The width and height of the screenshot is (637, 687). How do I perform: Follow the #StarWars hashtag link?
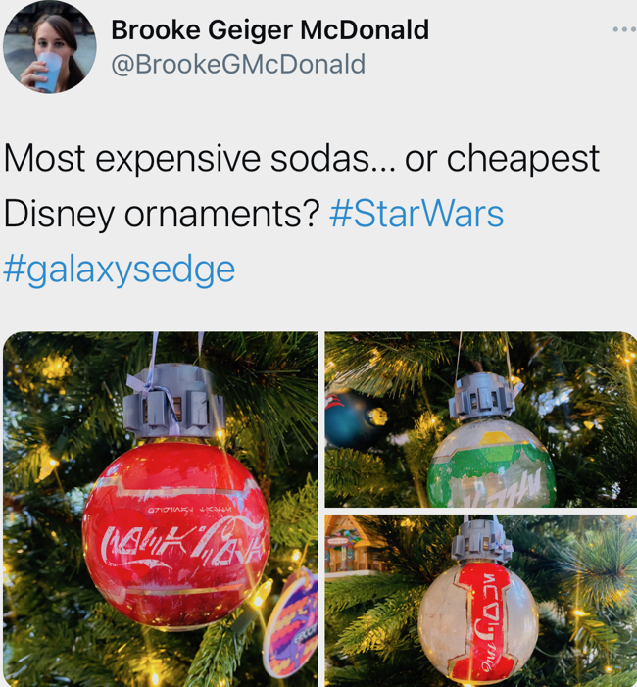pos(416,214)
